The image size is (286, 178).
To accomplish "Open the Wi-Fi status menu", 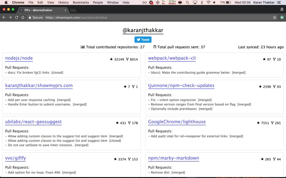I will pyautogui.click(x=208, y=3).
